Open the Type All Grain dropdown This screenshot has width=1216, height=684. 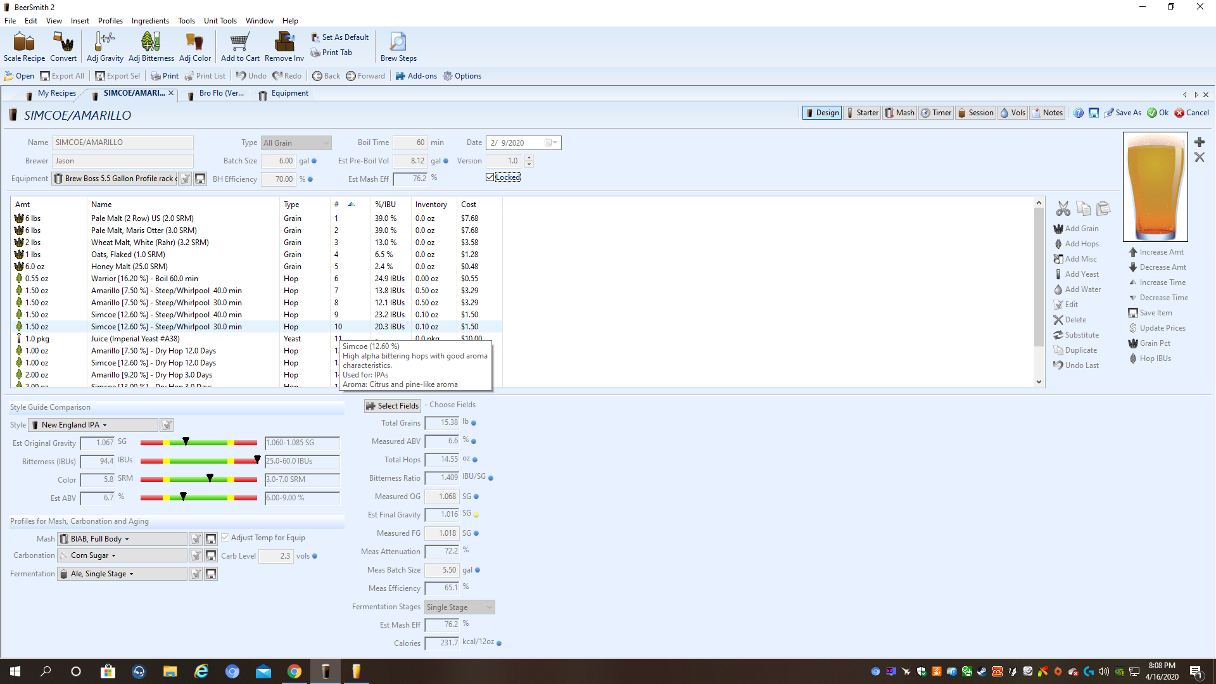296,143
